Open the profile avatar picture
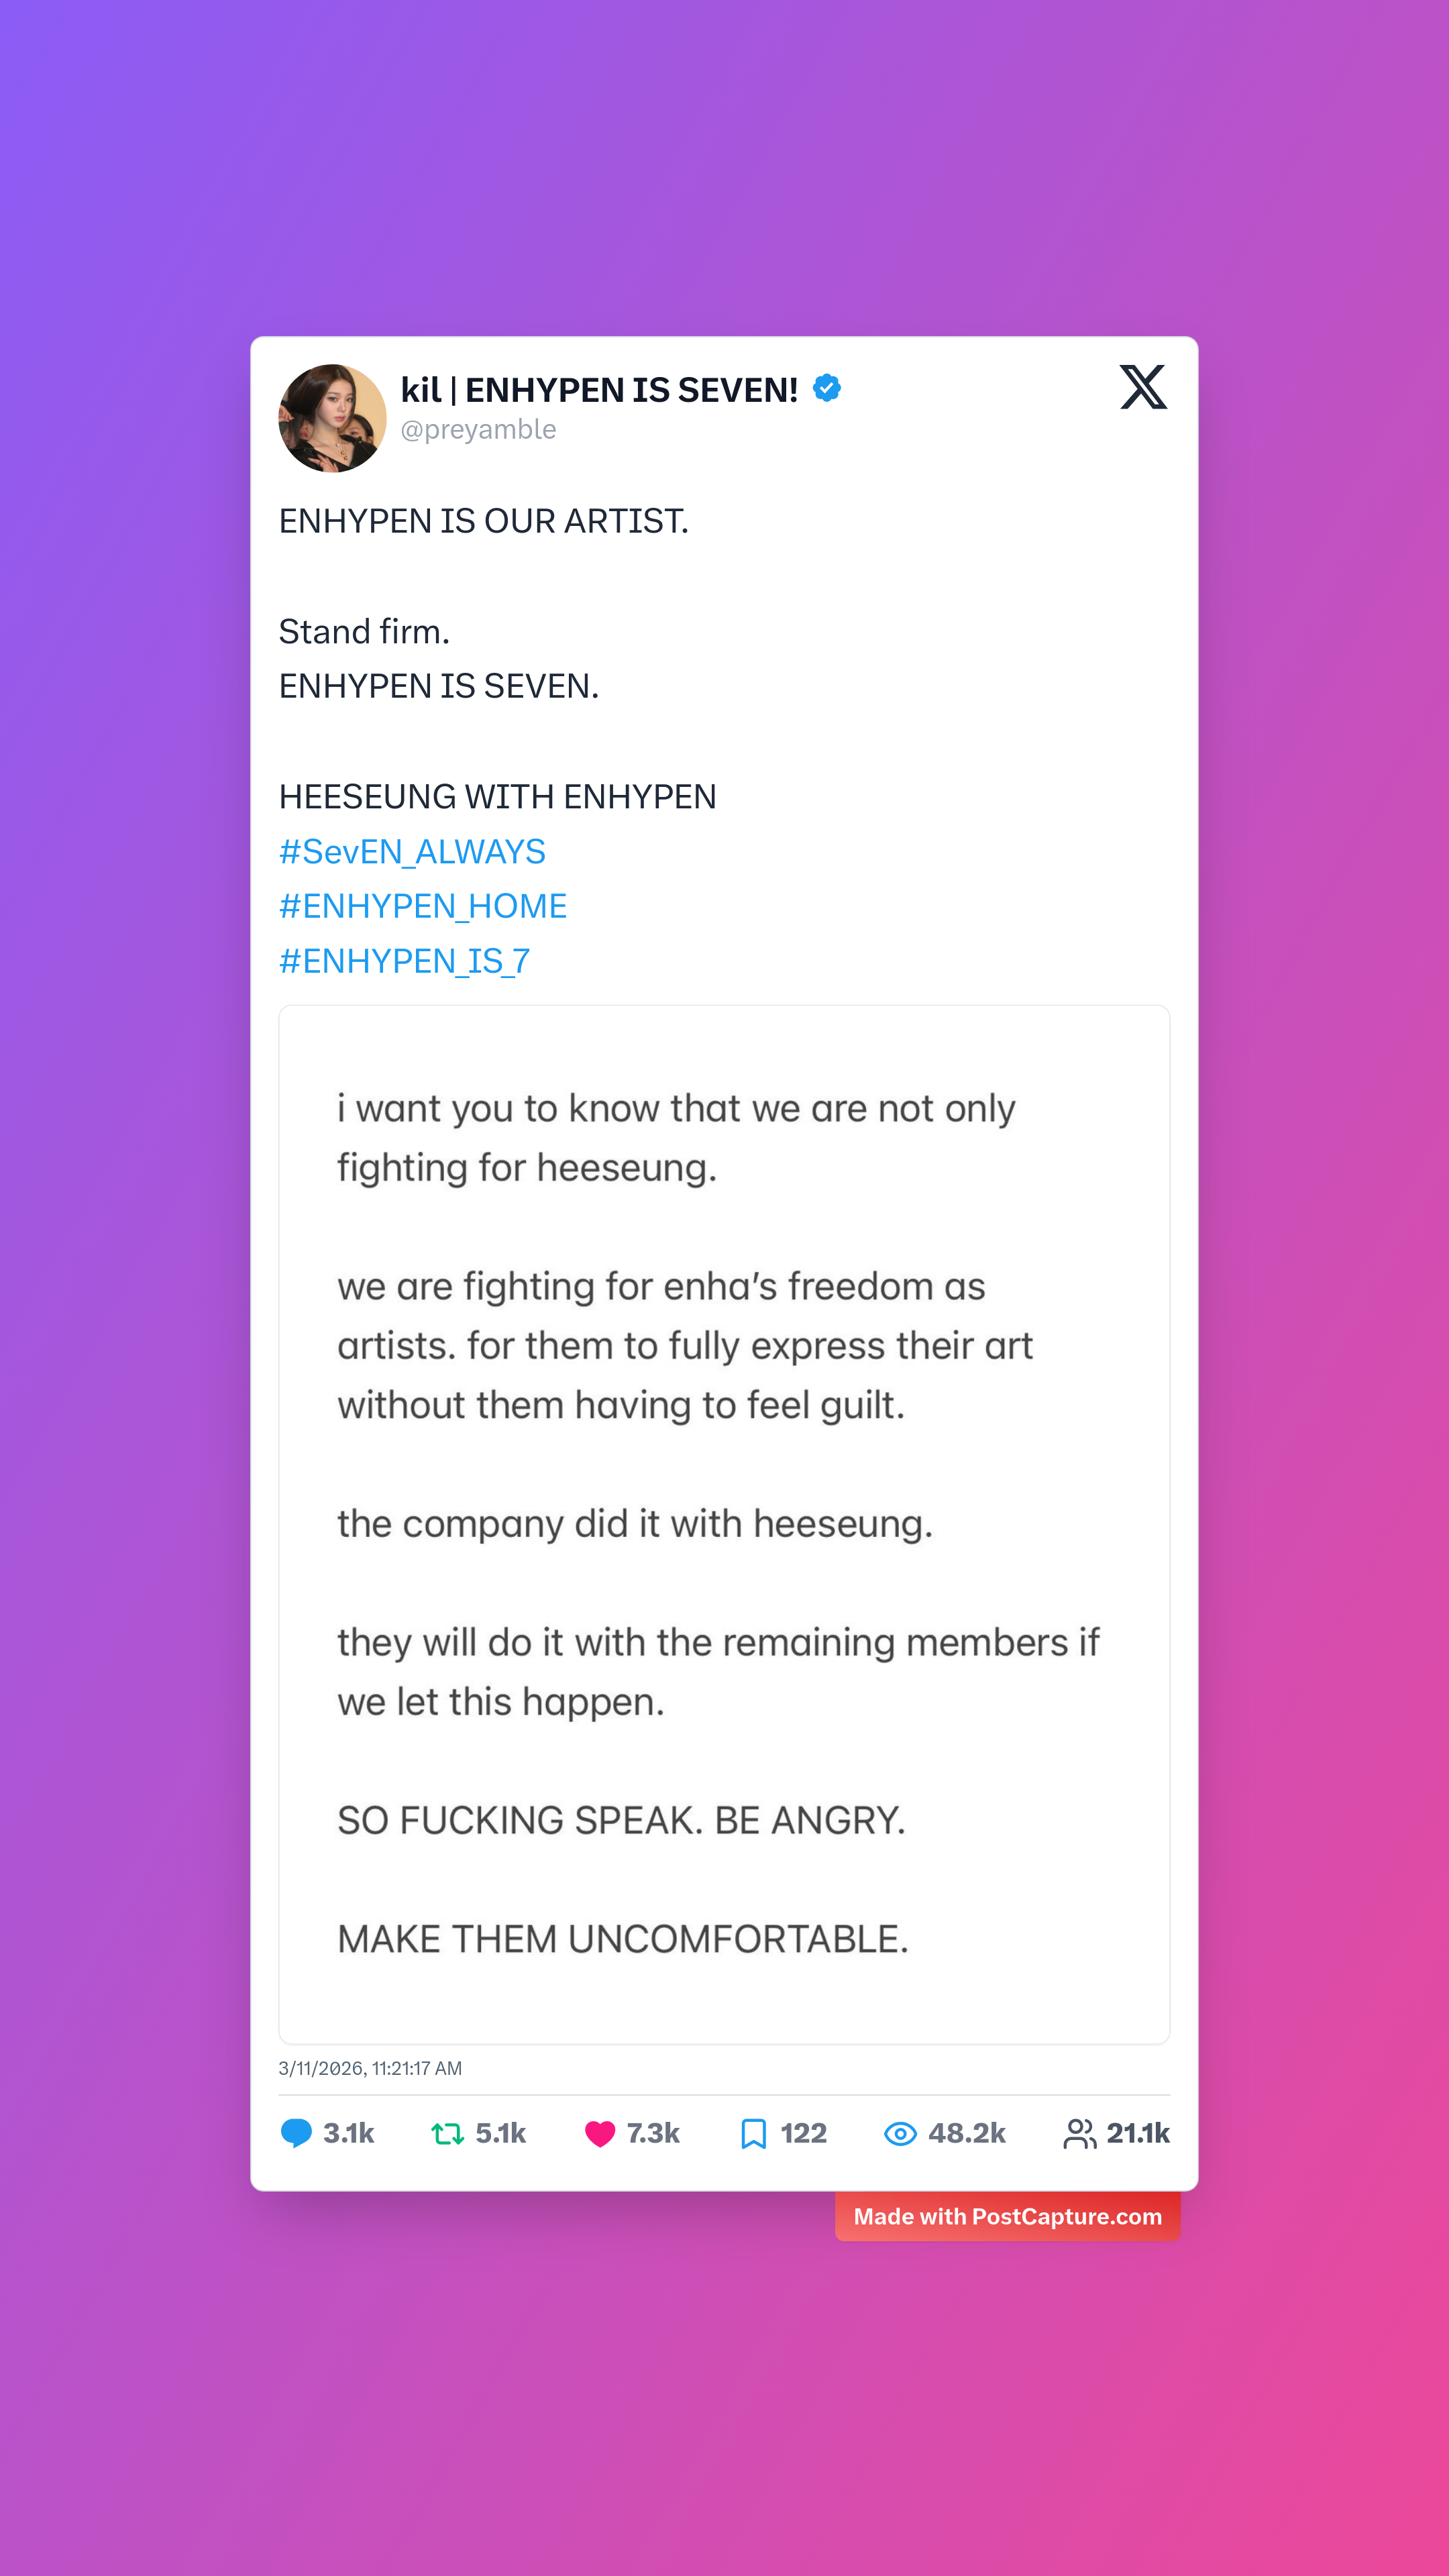Viewport: 1449px width, 2576px height. [x=332, y=418]
